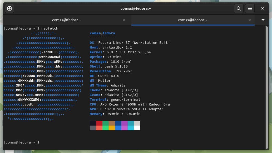Click the white color block
The height and width of the screenshot is (153, 272).
pyautogui.click(x=137, y=128)
